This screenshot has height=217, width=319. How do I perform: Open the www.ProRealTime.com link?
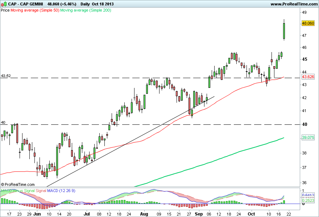[x=294, y=4]
